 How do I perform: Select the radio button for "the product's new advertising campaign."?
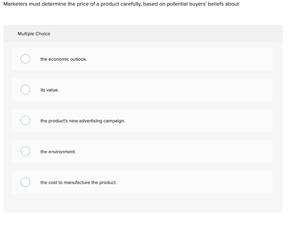click(25, 120)
